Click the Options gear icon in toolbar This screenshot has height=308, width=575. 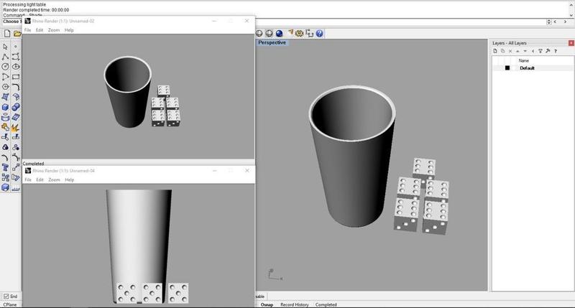tap(299, 33)
